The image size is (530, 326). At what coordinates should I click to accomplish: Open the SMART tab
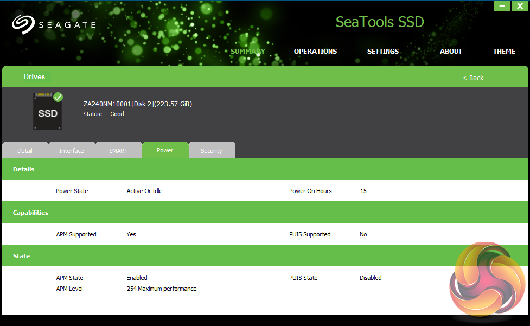coord(118,151)
